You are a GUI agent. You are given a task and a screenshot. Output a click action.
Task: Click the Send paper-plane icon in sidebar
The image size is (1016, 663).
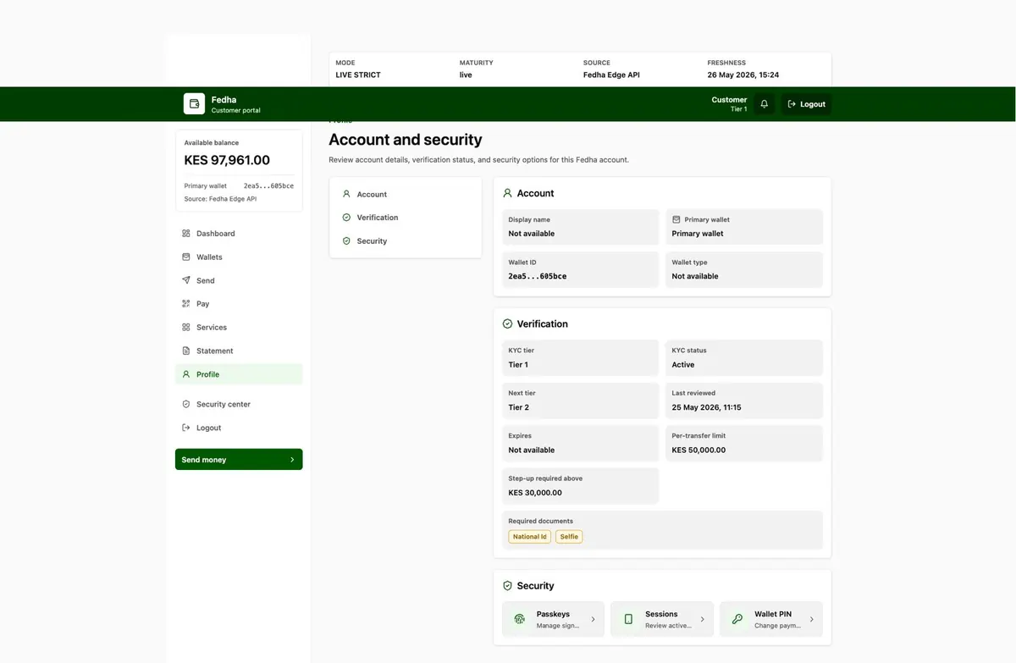(186, 280)
